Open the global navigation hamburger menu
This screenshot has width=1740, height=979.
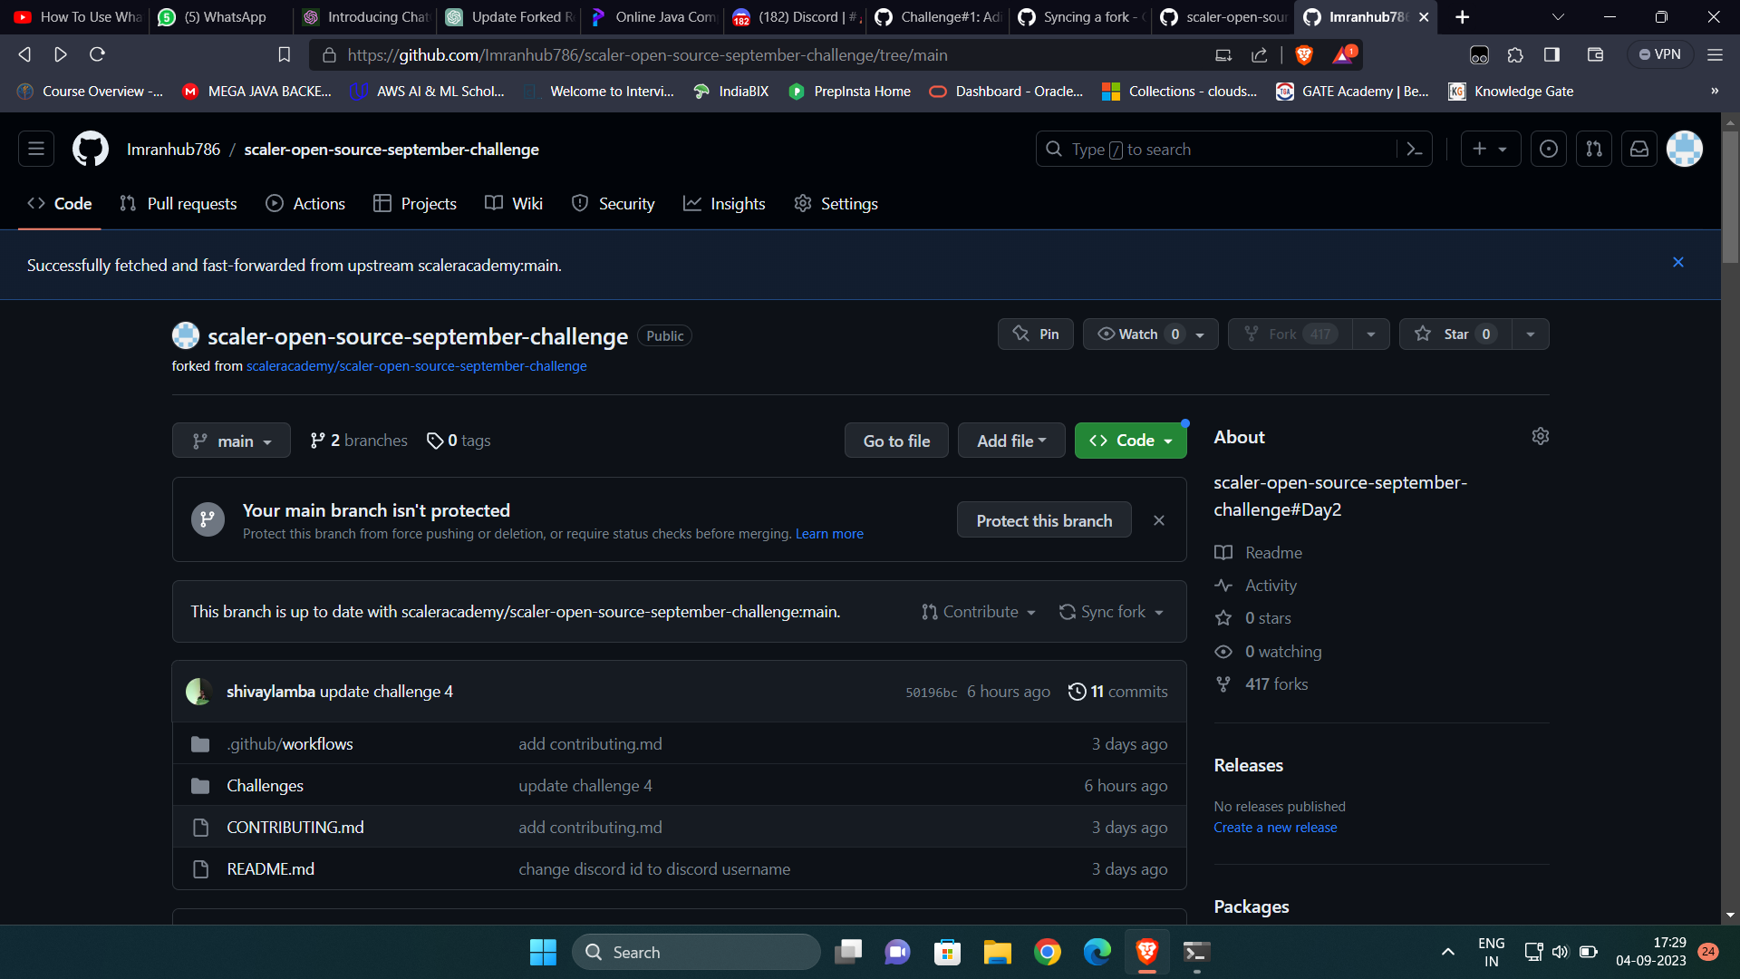35,149
